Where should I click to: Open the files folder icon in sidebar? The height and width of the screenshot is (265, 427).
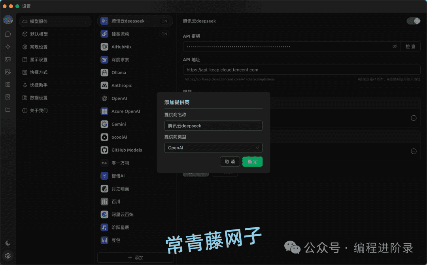(x=8, y=110)
